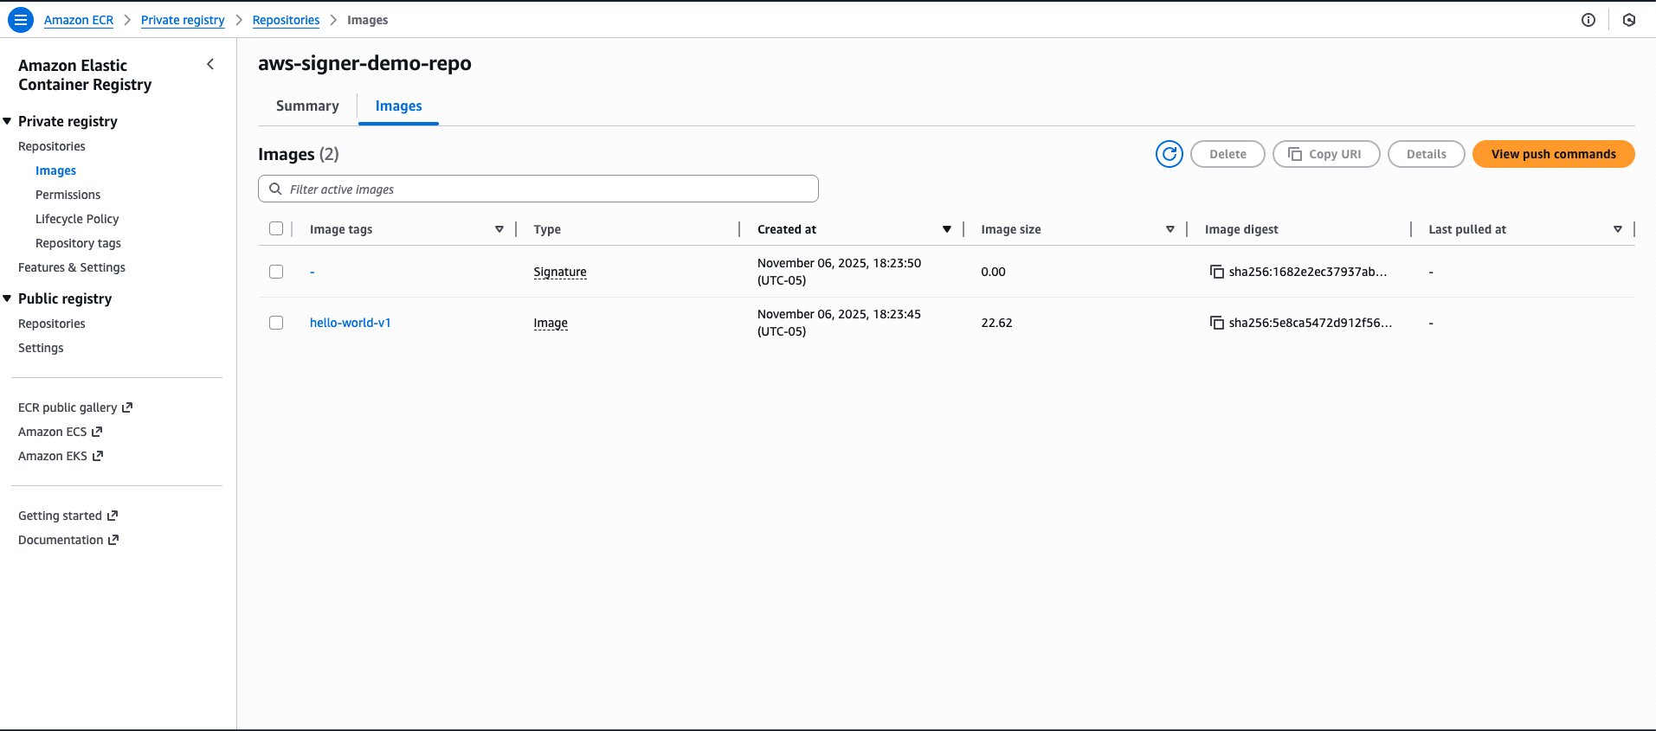Copy the sha256:5e8ca5472d912f56 digest icon
1656x731 pixels.
click(x=1216, y=323)
